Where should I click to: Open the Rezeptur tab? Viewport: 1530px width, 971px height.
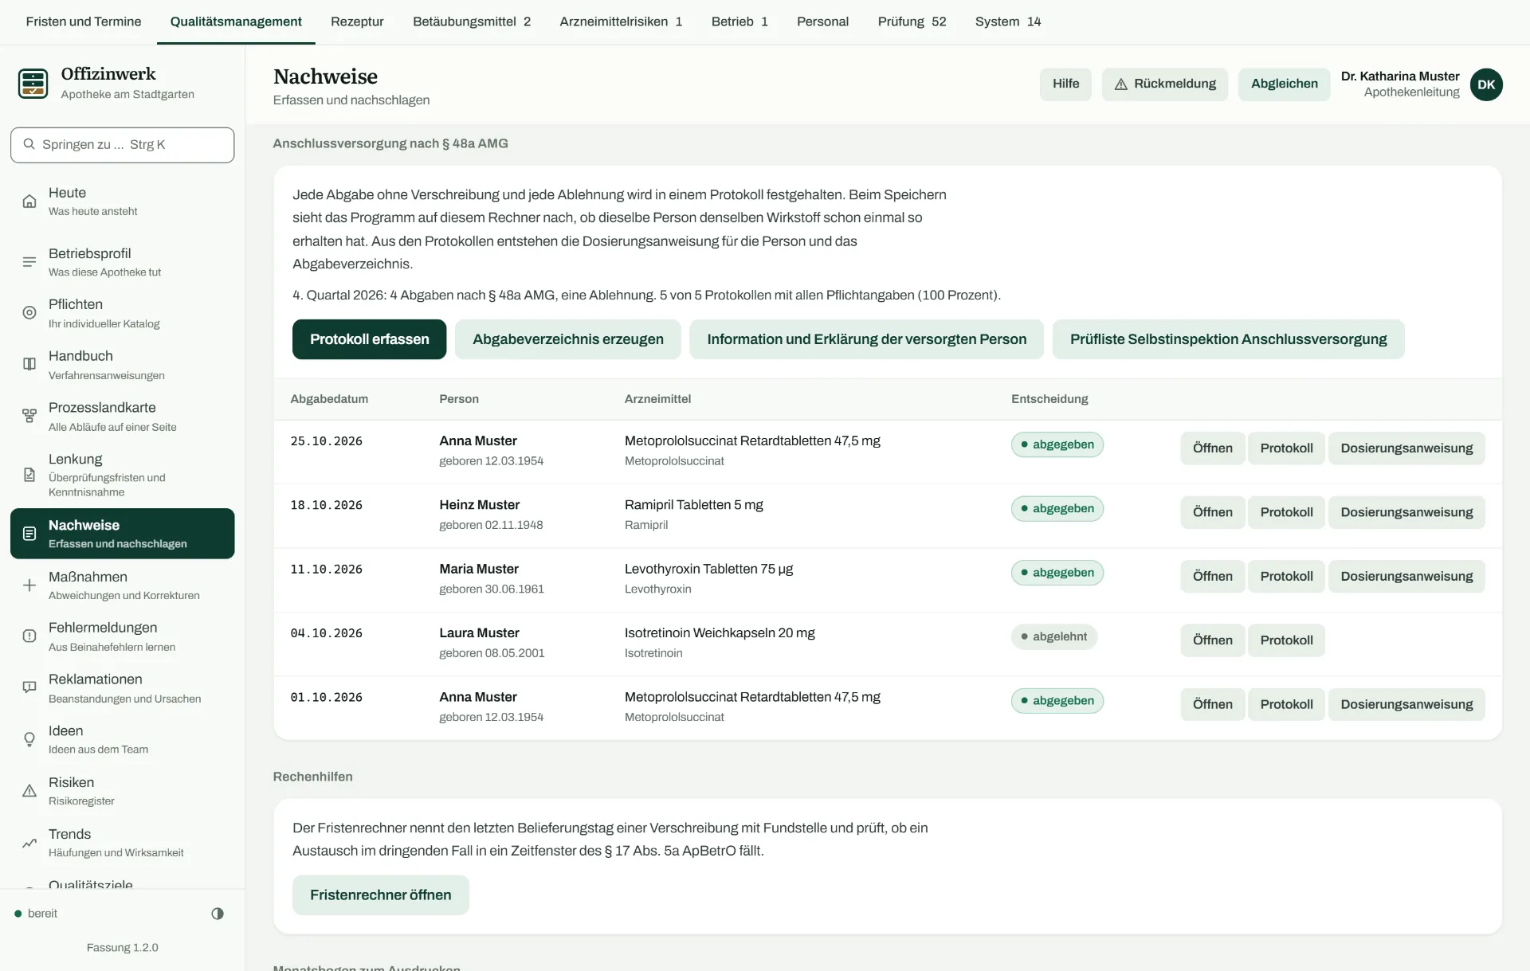click(357, 22)
